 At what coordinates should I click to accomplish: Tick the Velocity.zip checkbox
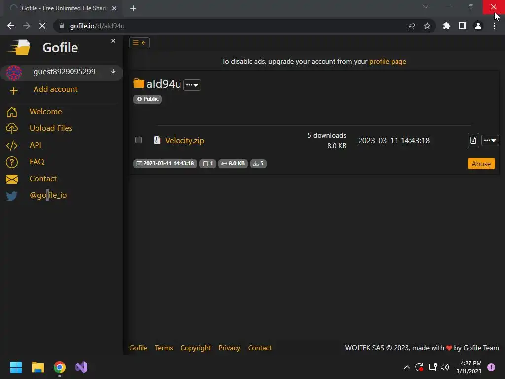[x=138, y=140]
